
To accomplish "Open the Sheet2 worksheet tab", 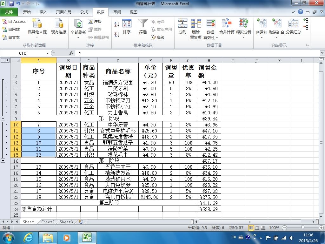I will tap(48, 222).
